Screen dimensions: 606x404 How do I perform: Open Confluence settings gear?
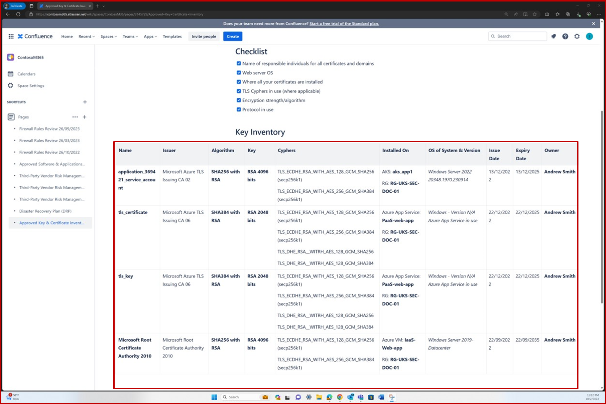[x=577, y=36]
